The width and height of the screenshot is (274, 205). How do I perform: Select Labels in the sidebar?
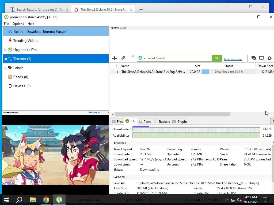(x=56, y=68)
